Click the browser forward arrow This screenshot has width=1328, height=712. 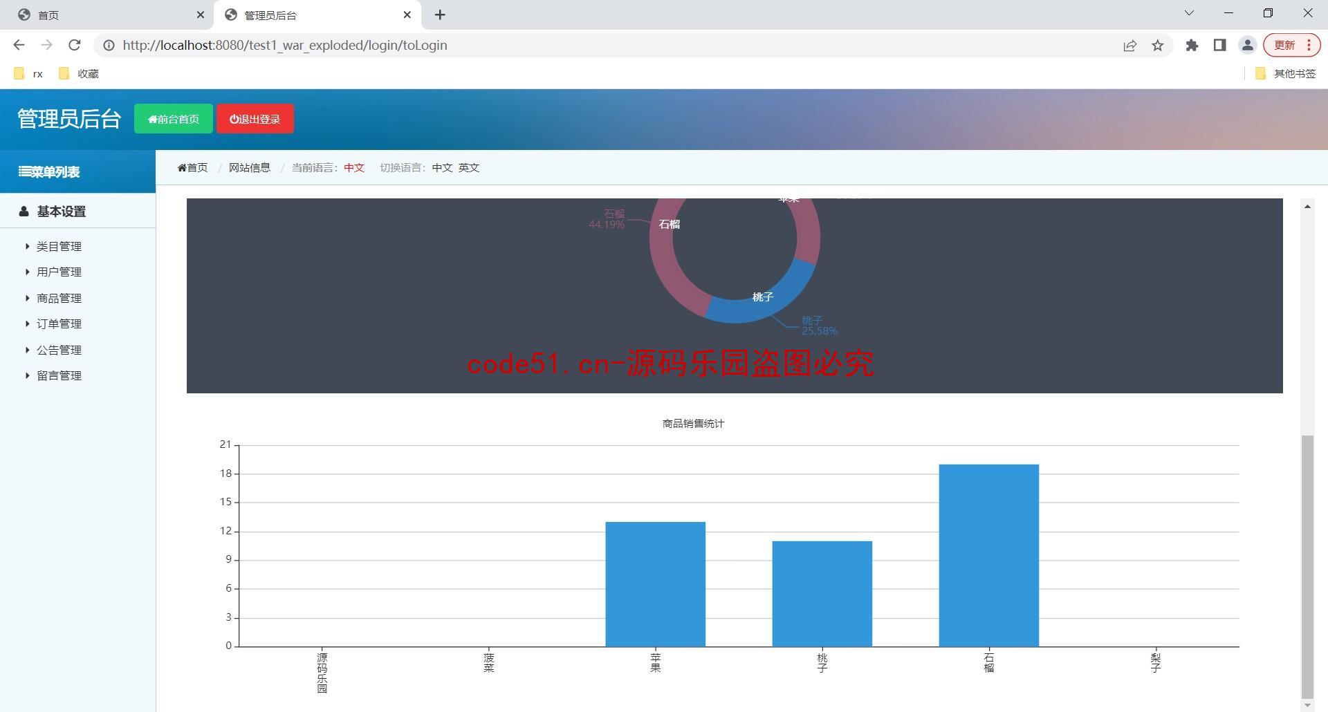click(46, 45)
